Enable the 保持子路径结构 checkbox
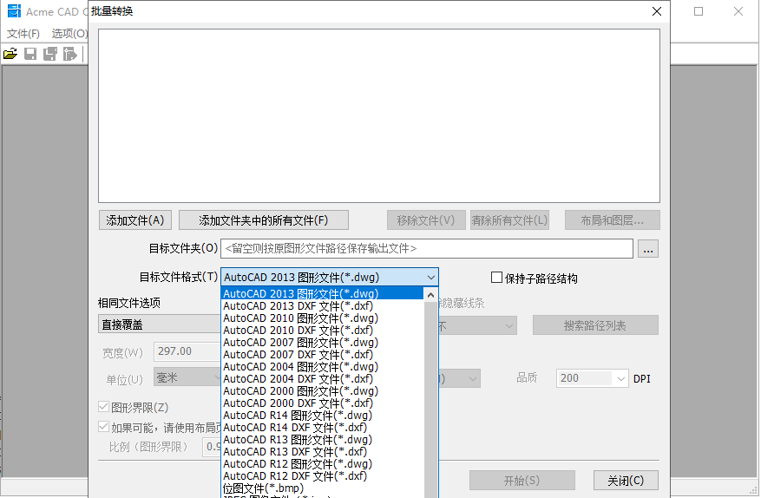Viewport: 761px width, 498px height. 497,278
